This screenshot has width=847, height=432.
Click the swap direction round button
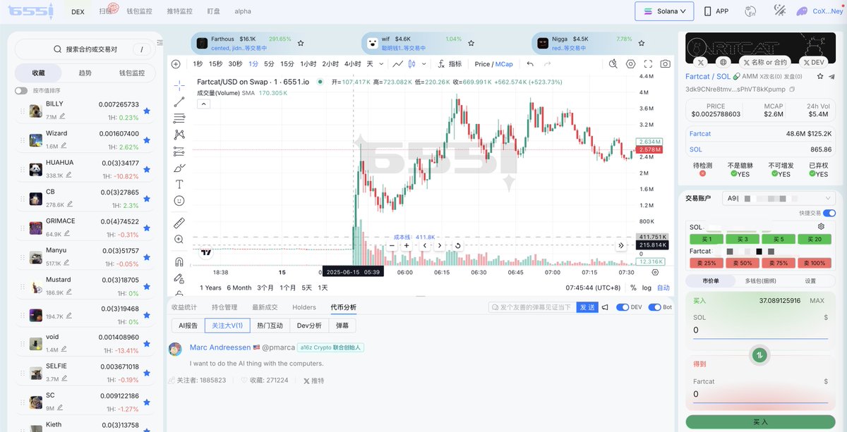pos(759,355)
